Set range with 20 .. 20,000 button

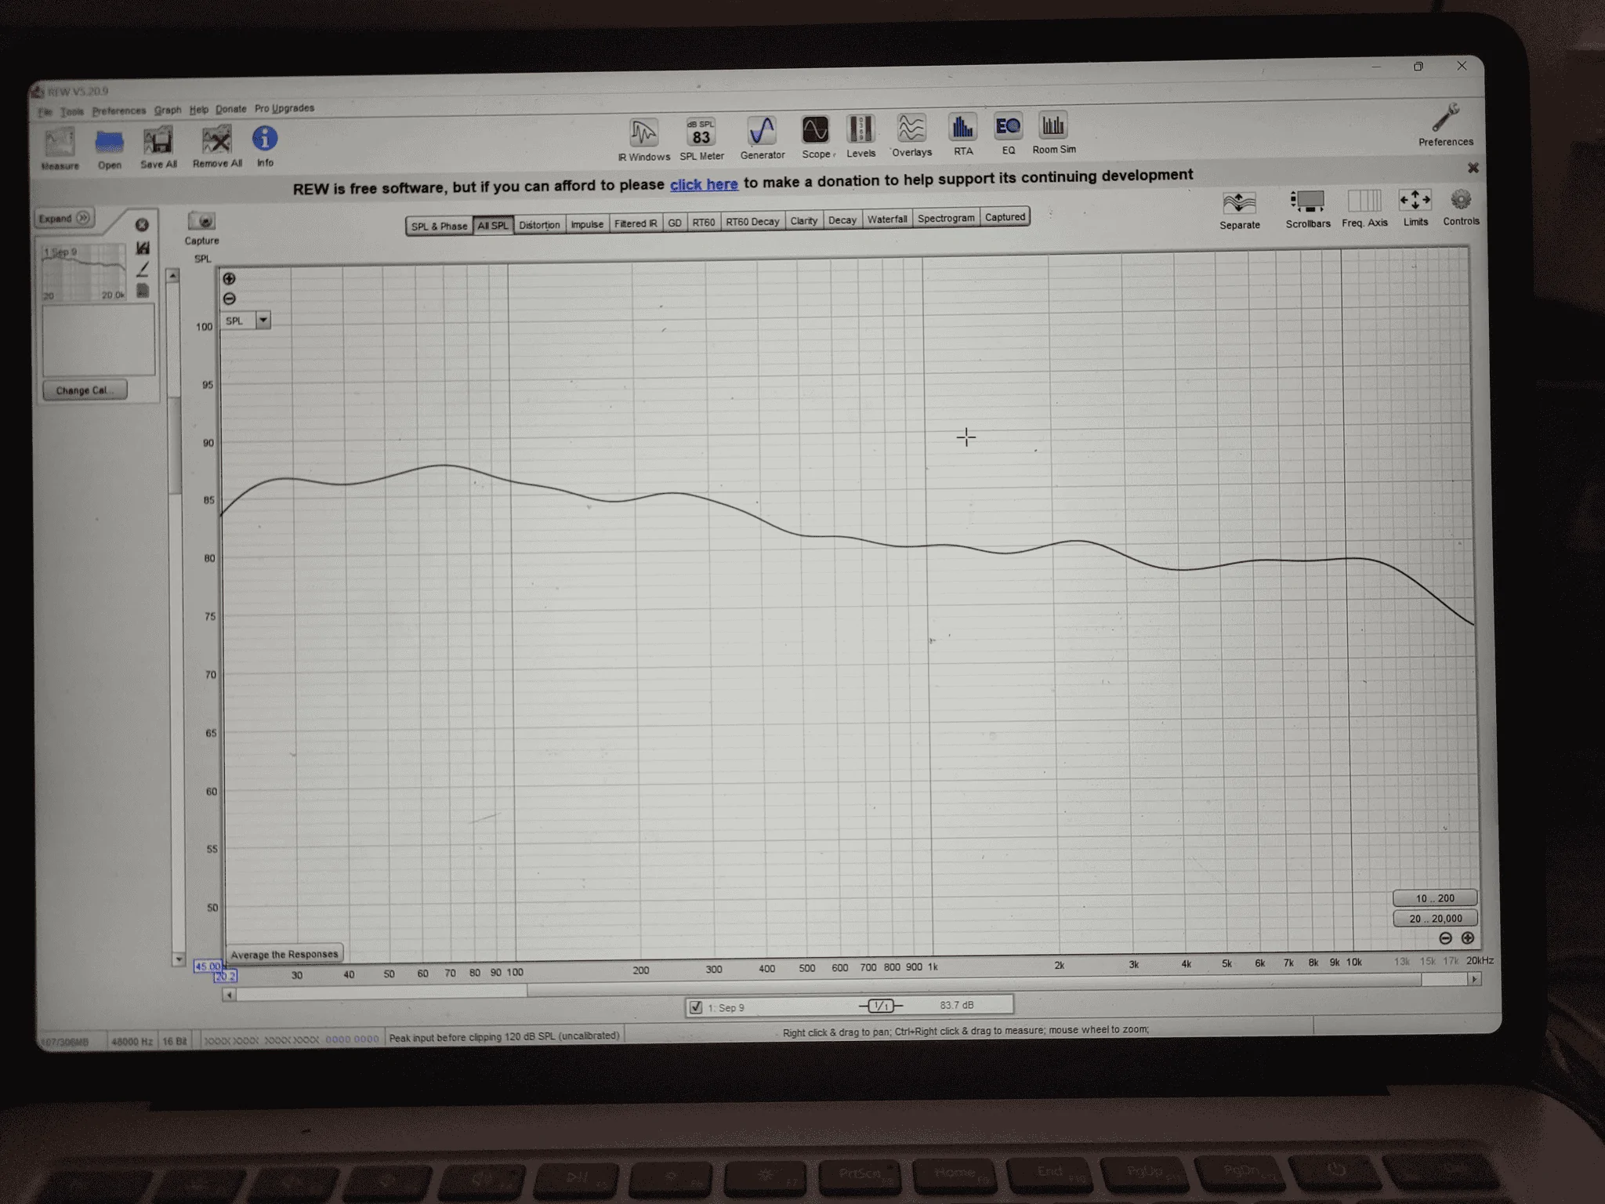pos(1435,918)
